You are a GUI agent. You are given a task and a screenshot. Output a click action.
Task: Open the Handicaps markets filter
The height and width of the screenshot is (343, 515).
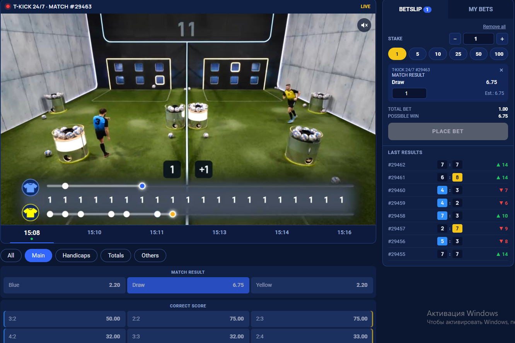(76, 256)
